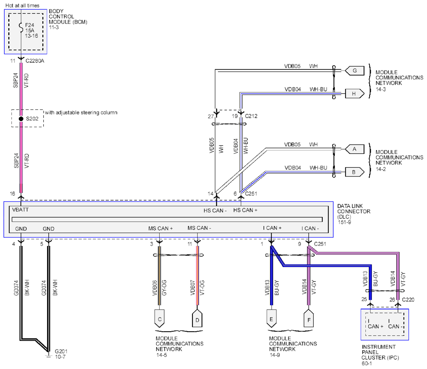
Task: Click the INSTRUMENT PANEL CLUSTER (IPC) label
Action: (380, 352)
